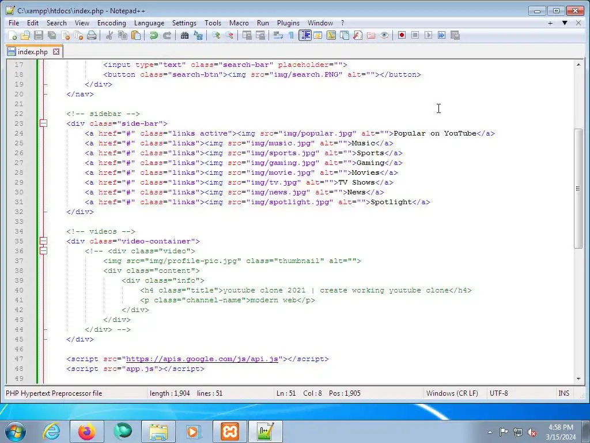Select the index.php document tab
Screen dimensions: 590x443
click(x=33, y=51)
